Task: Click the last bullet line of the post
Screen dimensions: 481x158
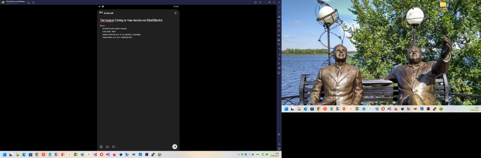Action: (x=117, y=37)
